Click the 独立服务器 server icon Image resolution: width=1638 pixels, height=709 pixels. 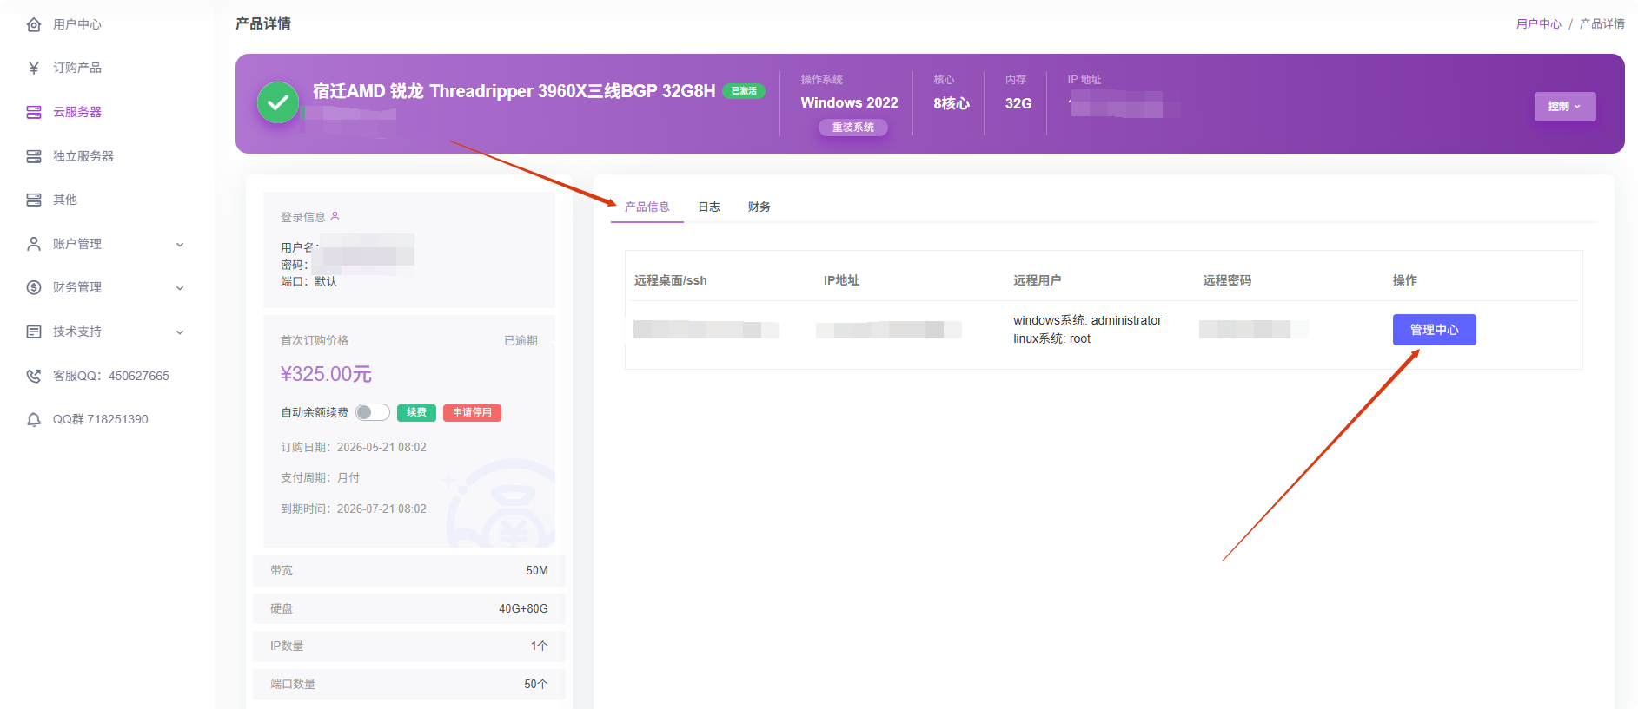tap(34, 156)
